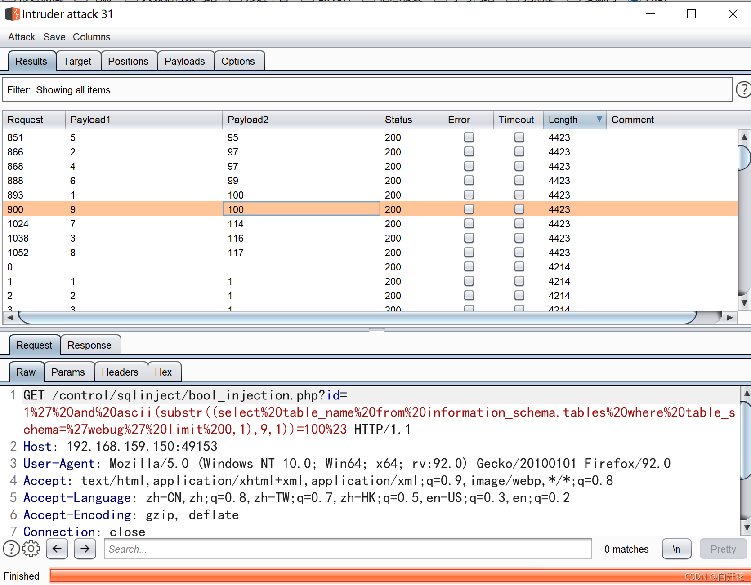
Task: Select the Request message tab
Action: (34, 345)
